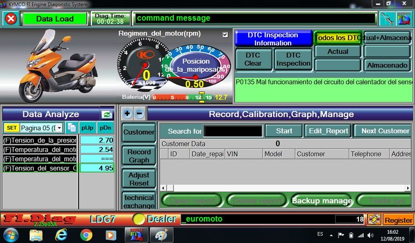This screenshot has width=415, height=243.
Task: Click the 4.95 value cell
Action: pos(97,168)
